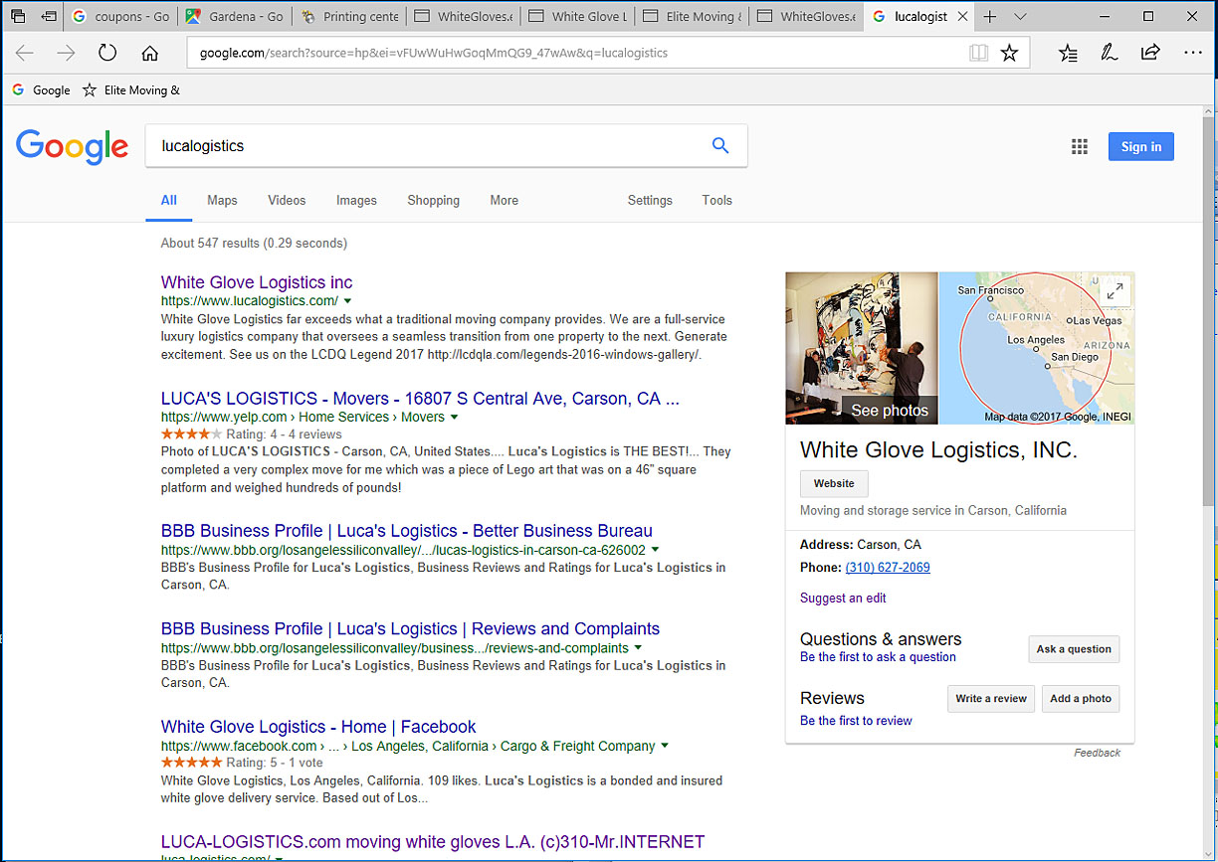Switch to the Printing cente tab
The width and height of the screenshot is (1218, 862).
tap(350, 17)
